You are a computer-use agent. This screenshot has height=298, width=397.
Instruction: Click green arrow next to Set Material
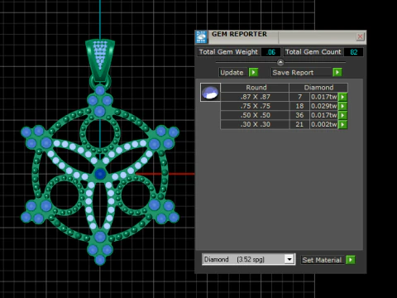point(351,260)
